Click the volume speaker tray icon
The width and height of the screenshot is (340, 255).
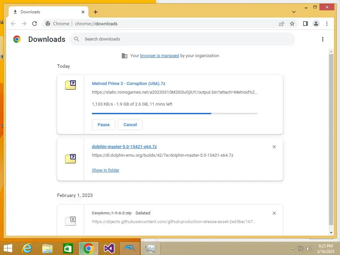[x=308, y=249]
